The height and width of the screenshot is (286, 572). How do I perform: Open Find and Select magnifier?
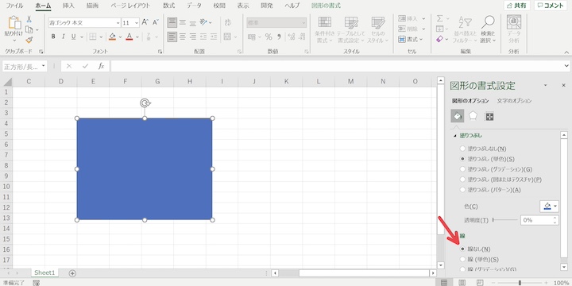(488, 30)
